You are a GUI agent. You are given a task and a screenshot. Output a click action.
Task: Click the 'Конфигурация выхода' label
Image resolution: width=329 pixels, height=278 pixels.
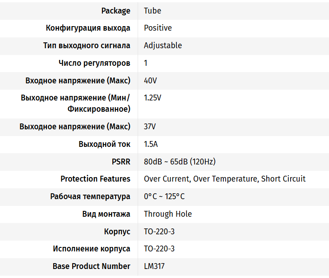[x=88, y=28]
